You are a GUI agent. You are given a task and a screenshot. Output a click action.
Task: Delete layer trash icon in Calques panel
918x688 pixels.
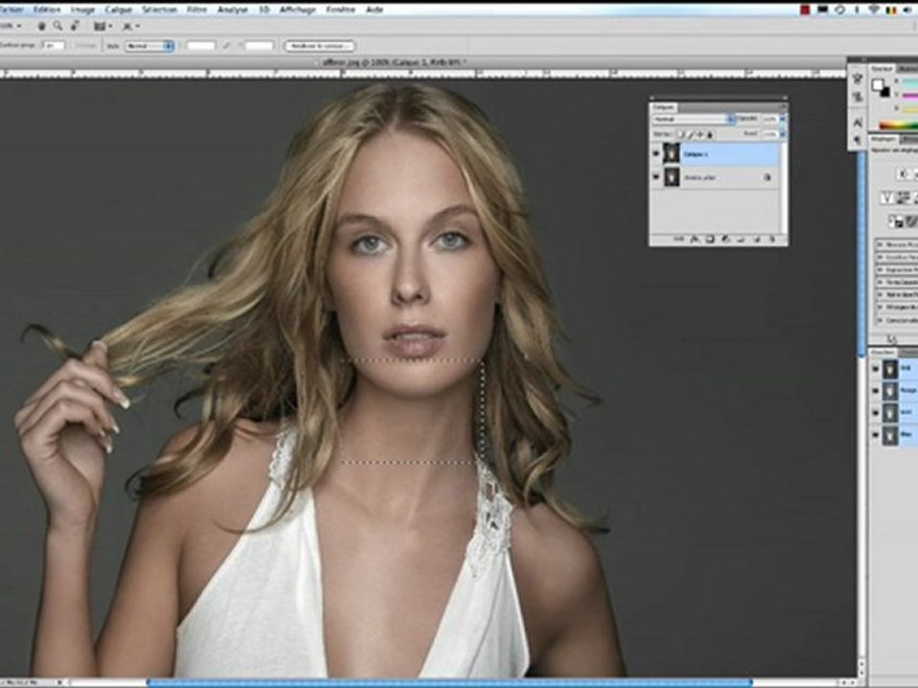click(x=773, y=239)
